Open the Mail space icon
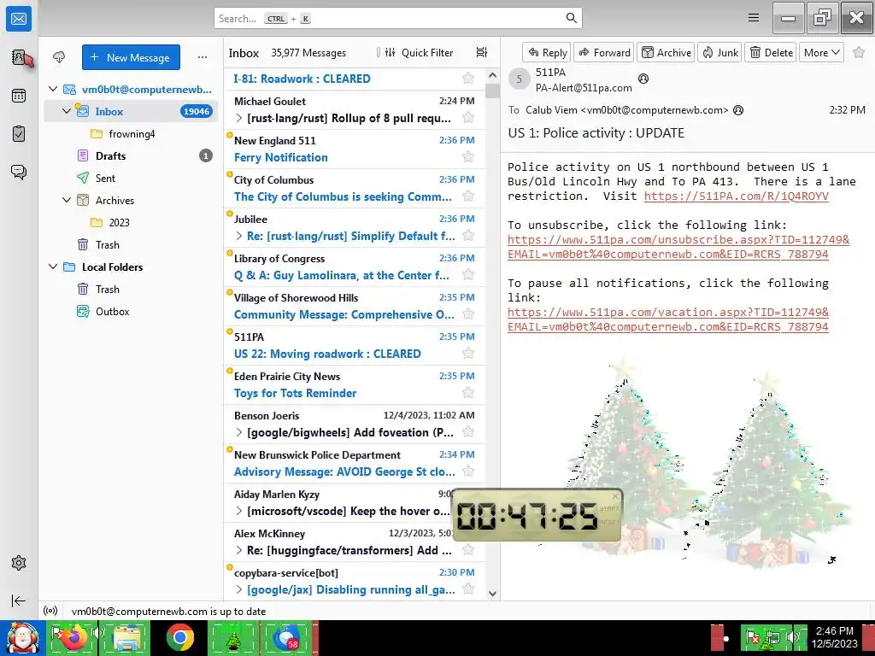Viewport: 875px width, 656px height. (19, 19)
